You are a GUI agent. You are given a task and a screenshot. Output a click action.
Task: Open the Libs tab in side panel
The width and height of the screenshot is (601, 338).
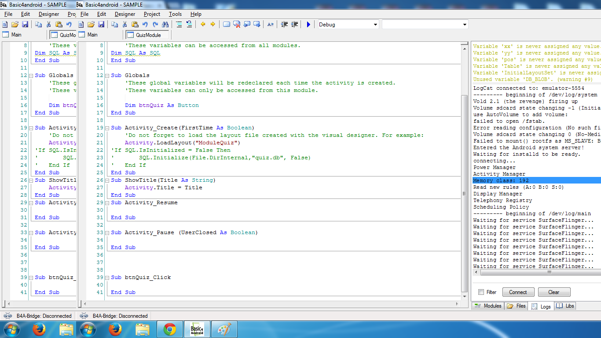point(565,306)
